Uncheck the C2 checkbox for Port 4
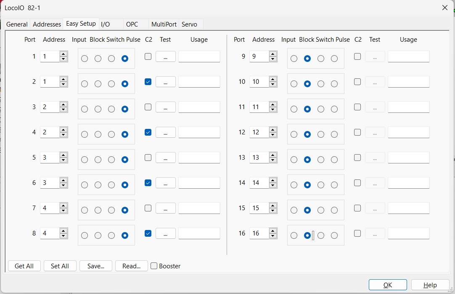 tap(148, 132)
